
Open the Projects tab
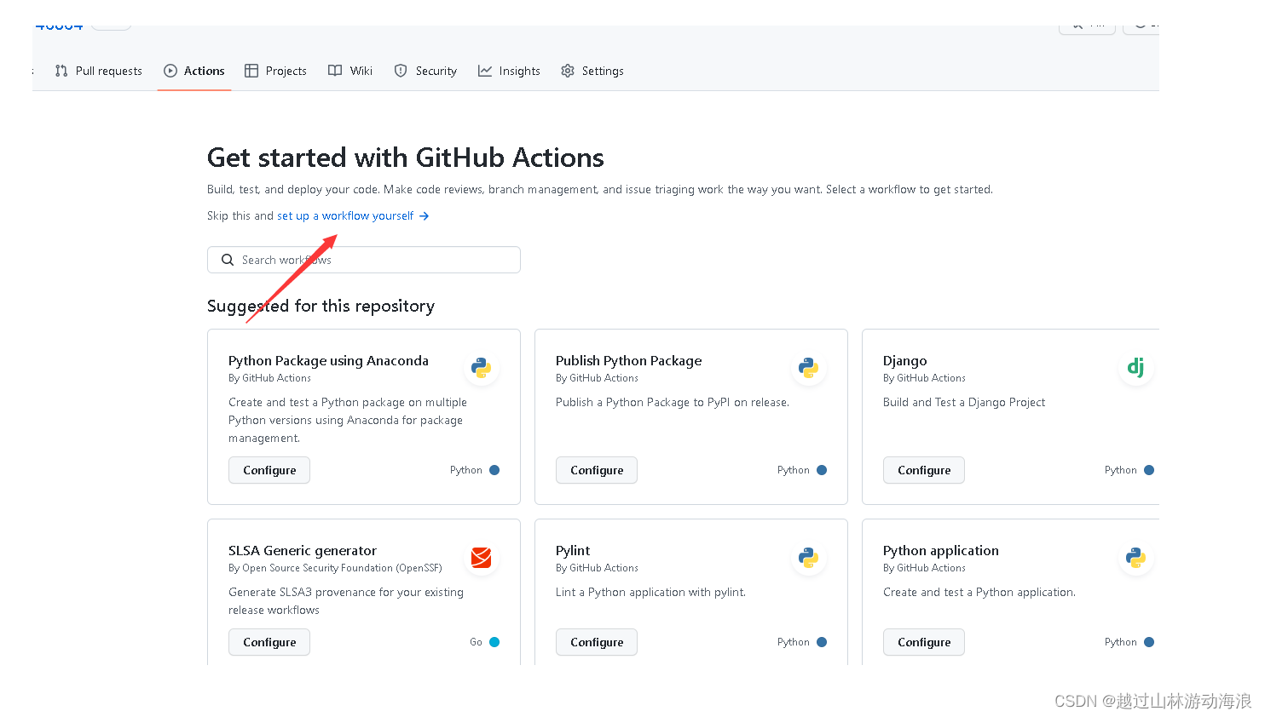pos(275,71)
